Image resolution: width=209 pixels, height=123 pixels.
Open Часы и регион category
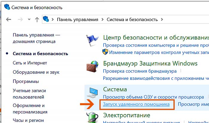click(x=28, y=120)
